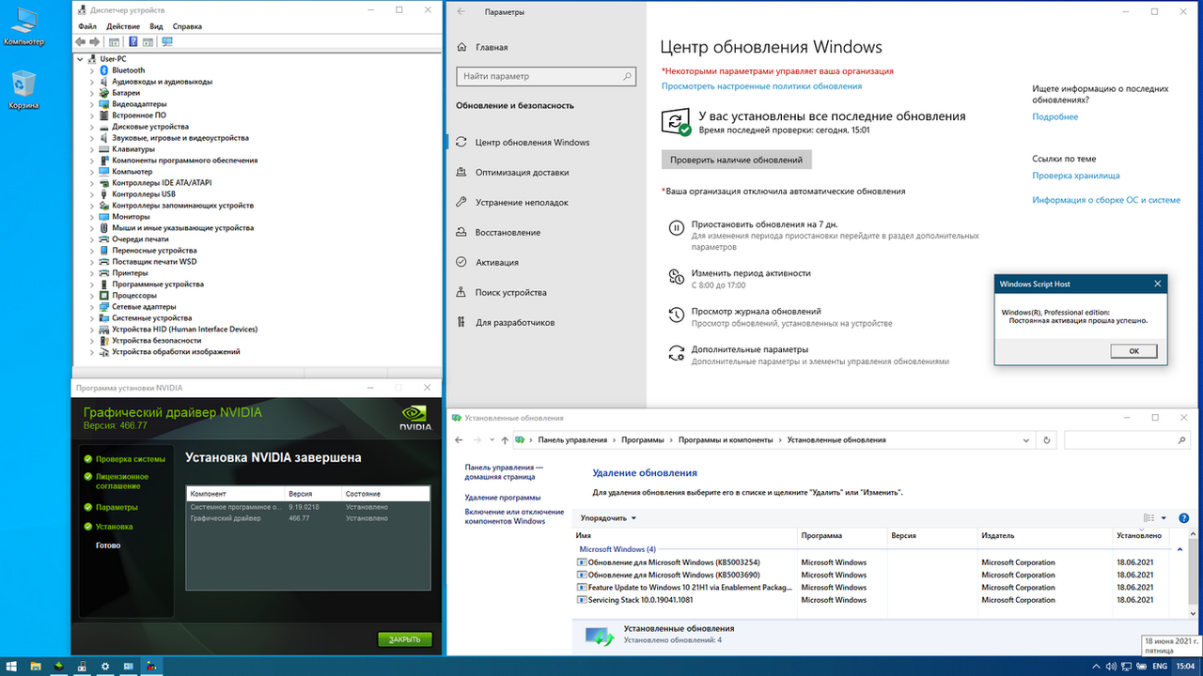Screen dimensions: 1203x676
Task: Click Проверка хранилища link
Action: 1075,176
